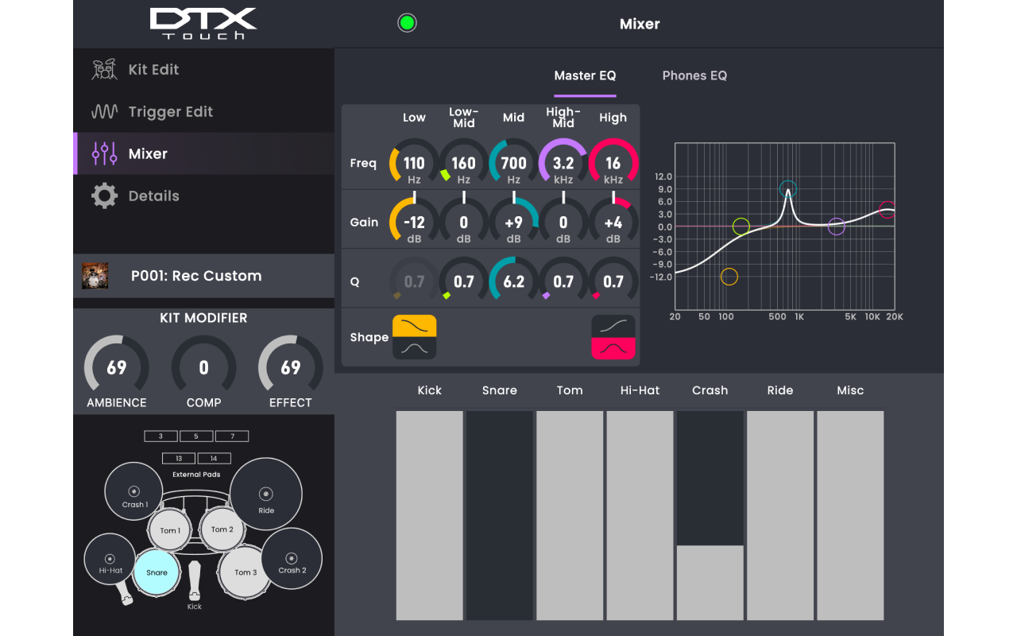Image resolution: width=1017 pixels, height=636 pixels.
Task: Click the Mid Freq knob 700 Hz
Action: (513, 164)
